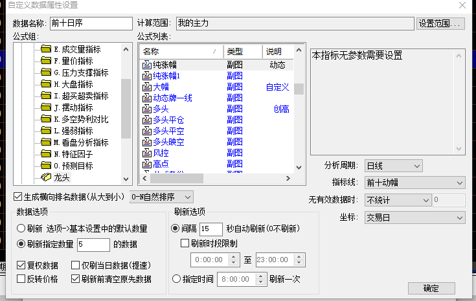Toggle 复权数据 checkbox
Viewport: 476px width, 301px height.
point(21,265)
